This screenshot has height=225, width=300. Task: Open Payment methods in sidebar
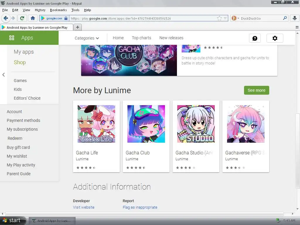click(x=23, y=120)
